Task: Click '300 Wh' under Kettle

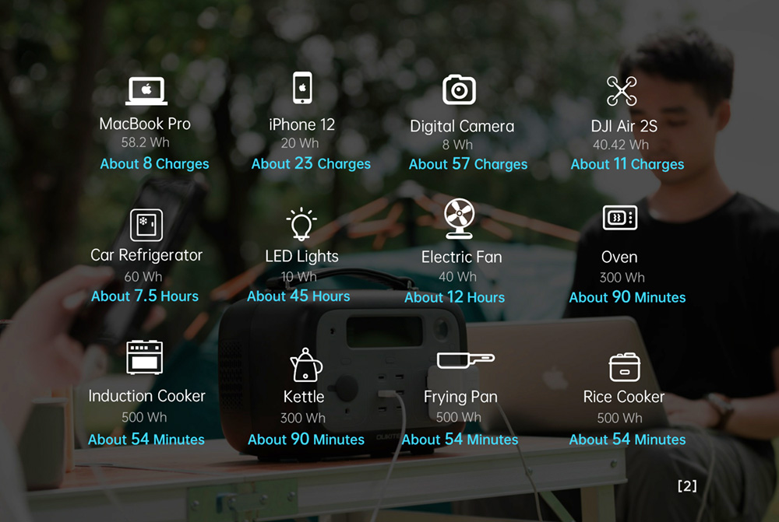Action: click(x=302, y=419)
